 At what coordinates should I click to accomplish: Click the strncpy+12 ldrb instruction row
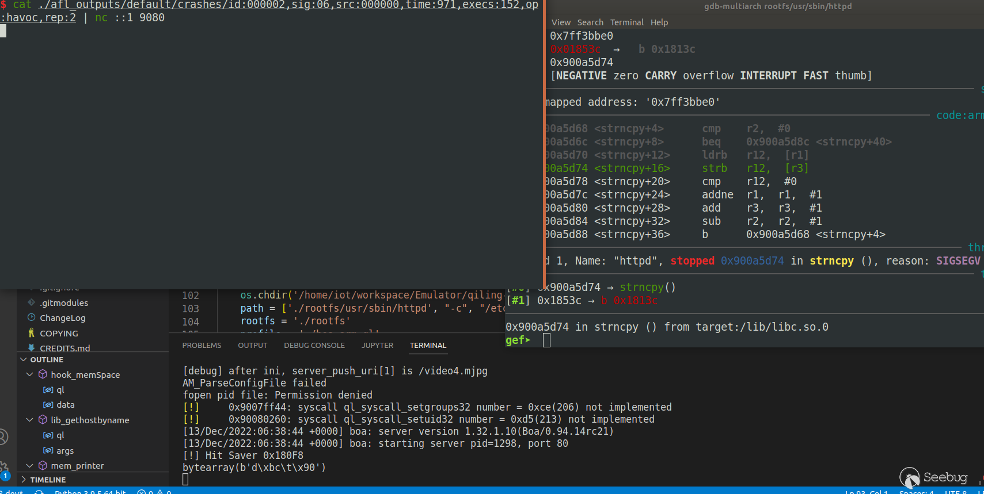[677, 155]
